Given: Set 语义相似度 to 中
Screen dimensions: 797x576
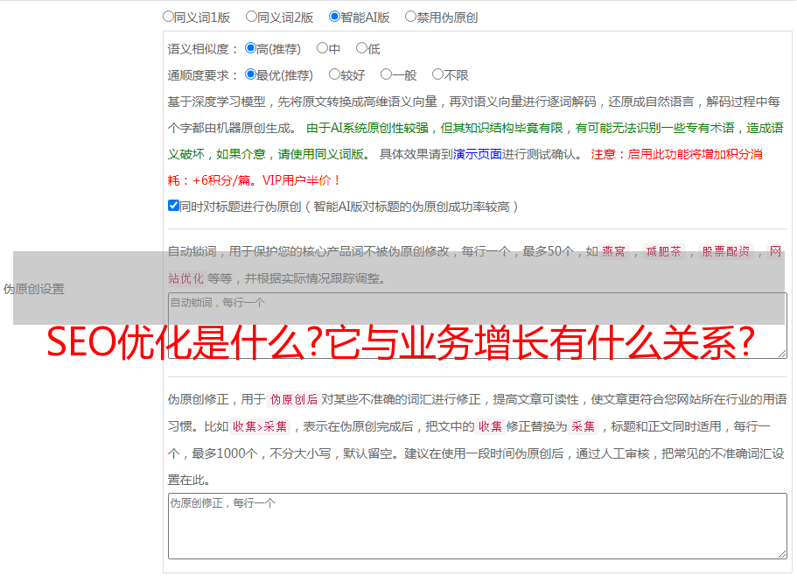Looking at the screenshot, I should 322,48.
